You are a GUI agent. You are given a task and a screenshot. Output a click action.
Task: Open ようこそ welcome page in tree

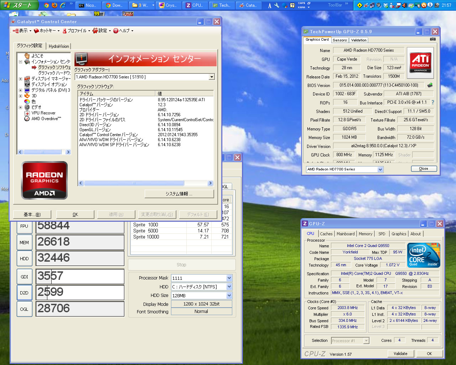[x=37, y=56]
